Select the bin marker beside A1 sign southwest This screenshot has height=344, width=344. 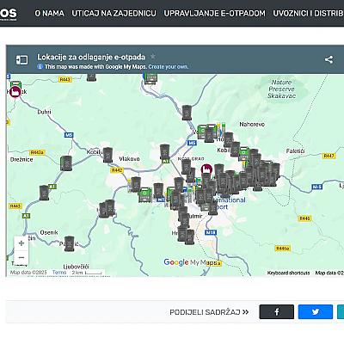(44, 193)
